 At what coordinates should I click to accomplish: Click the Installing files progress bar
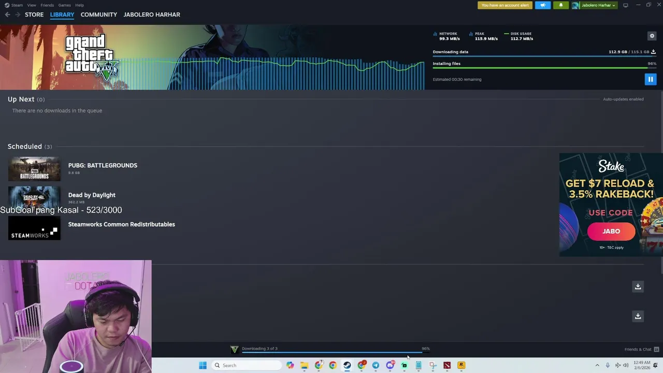click(544, 68)
